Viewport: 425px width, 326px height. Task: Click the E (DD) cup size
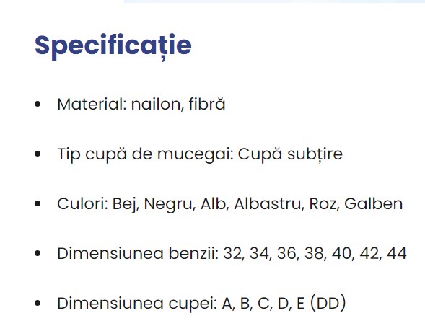322,304
